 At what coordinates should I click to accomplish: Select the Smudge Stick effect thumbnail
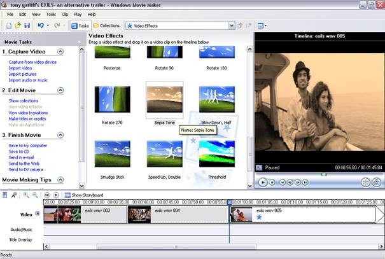113,153
